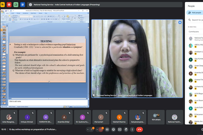The image size is (203, 135).
Task: Toggle the camera in the call bar
Action: coord(101,129)
